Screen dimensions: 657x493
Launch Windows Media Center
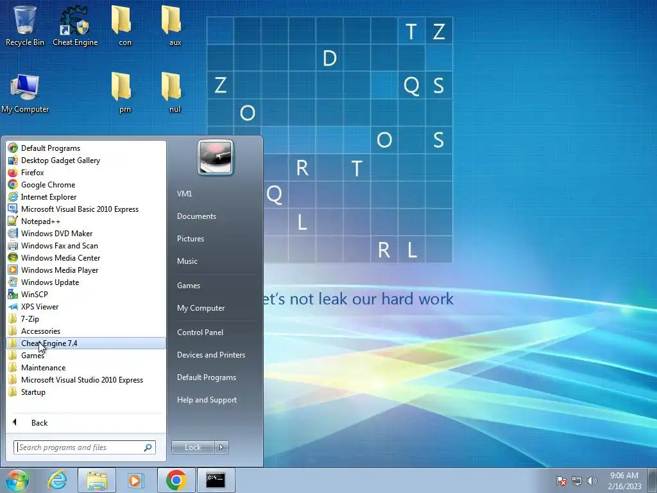pos(86,257)
